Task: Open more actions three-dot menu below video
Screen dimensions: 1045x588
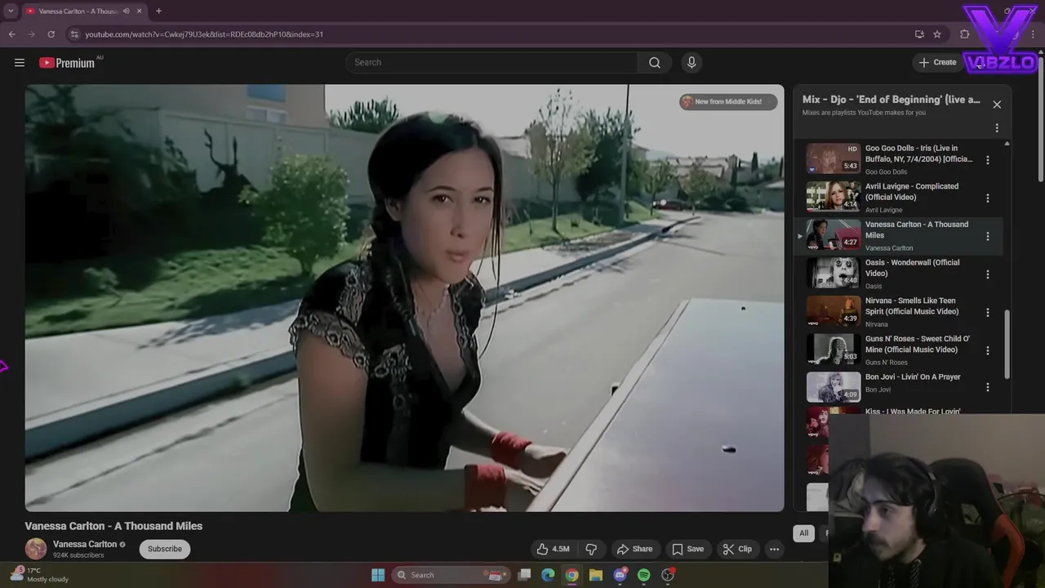Action: pyautogui.click(x=774, y=549)
